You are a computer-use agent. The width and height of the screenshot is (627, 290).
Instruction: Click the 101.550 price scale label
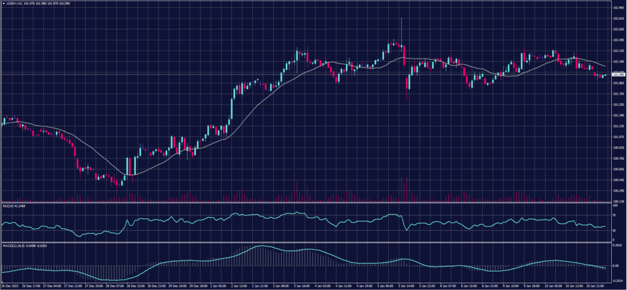pyautogui.click(x=618, y=105)
